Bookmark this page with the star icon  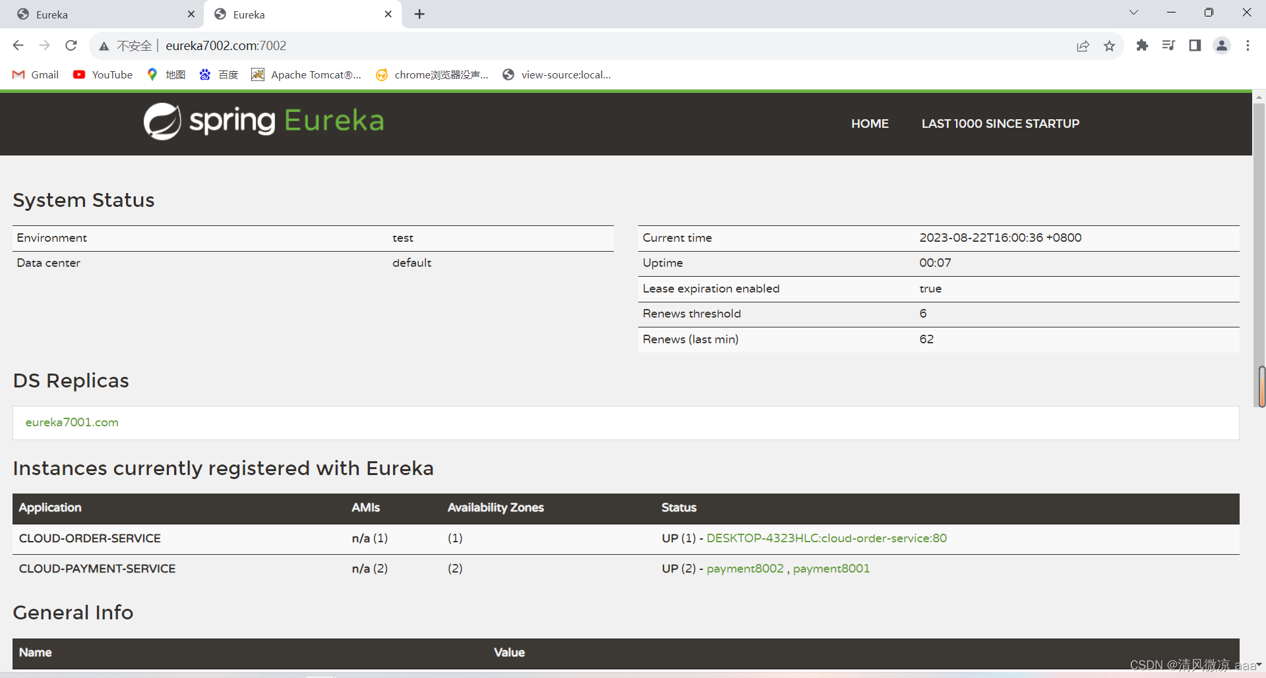coord(1110,45)
